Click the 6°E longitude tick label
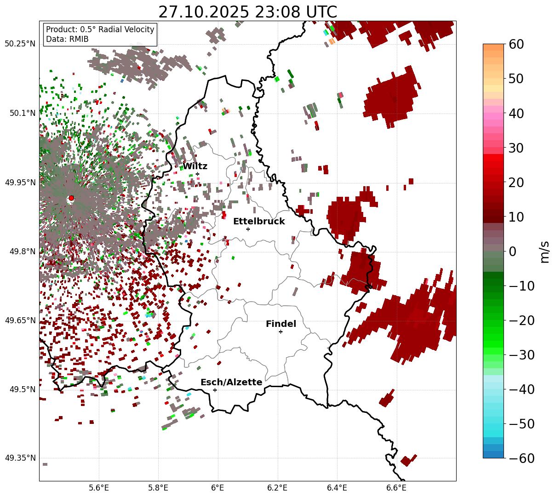 tap(217, 487)
